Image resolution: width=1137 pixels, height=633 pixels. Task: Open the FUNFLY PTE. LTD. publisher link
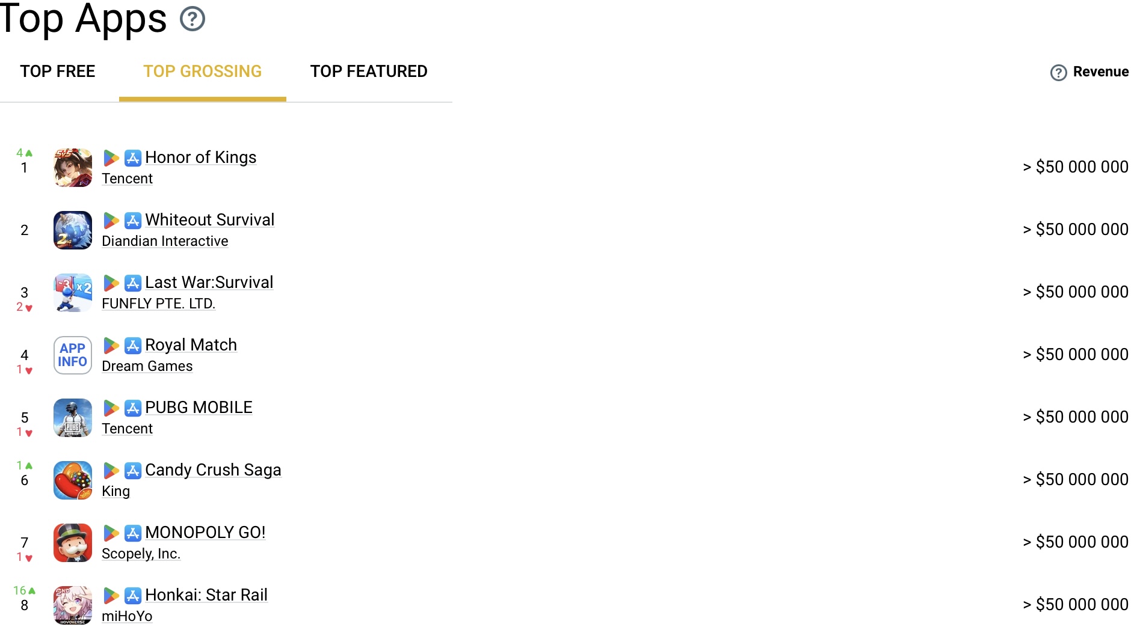(158, 304)
